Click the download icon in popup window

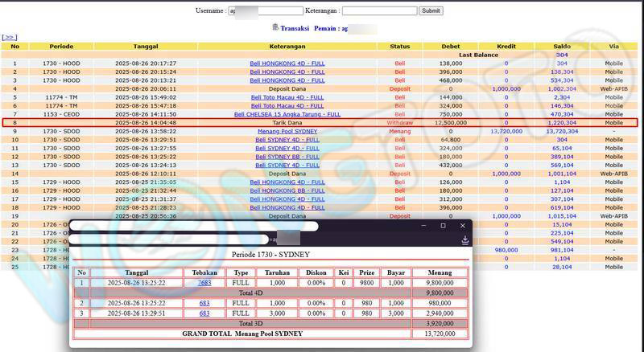pyautogui.click(x=464, y=239)
